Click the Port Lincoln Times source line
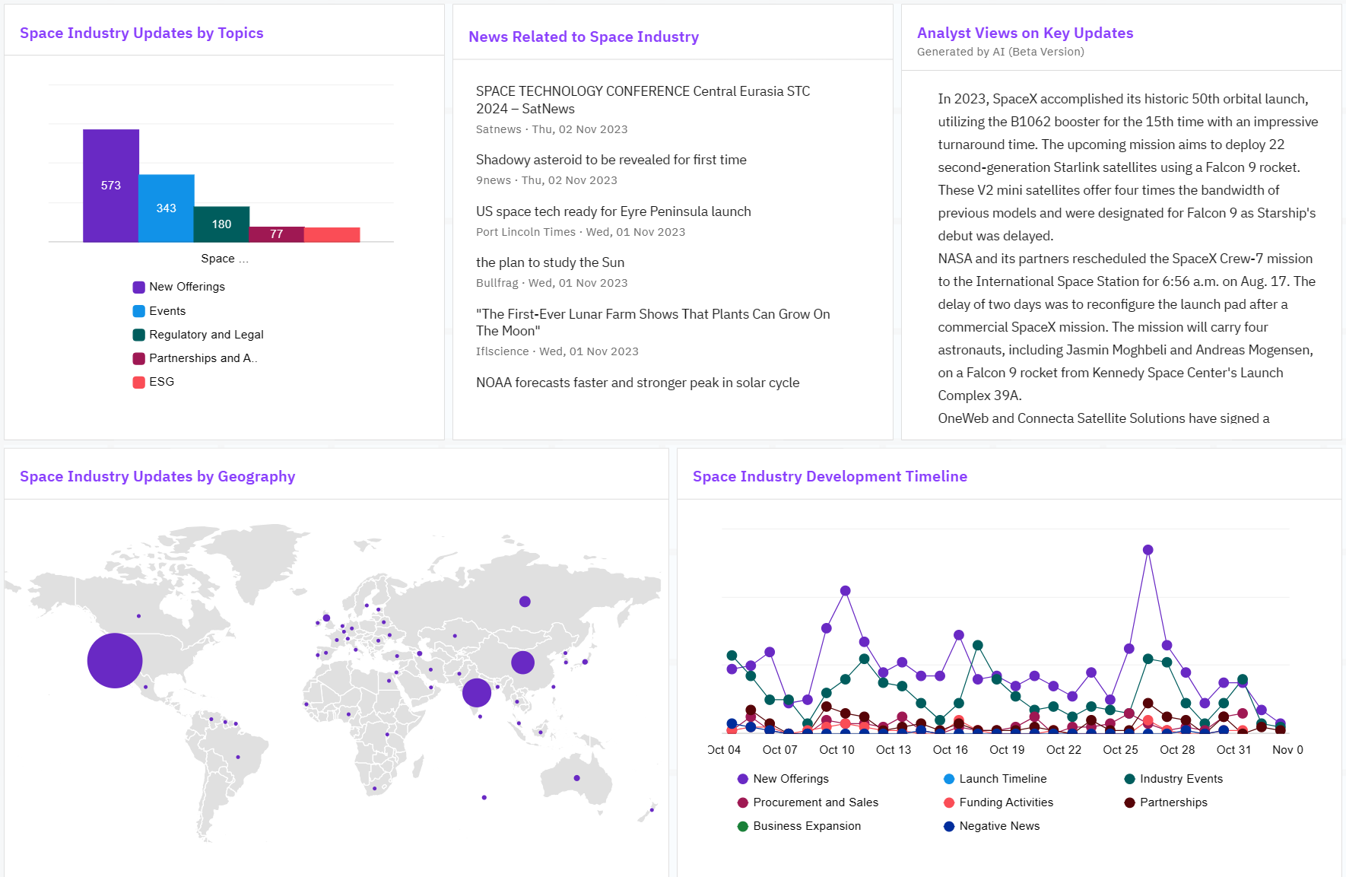This screenshot has width=1346, height=877. point(581,232)
